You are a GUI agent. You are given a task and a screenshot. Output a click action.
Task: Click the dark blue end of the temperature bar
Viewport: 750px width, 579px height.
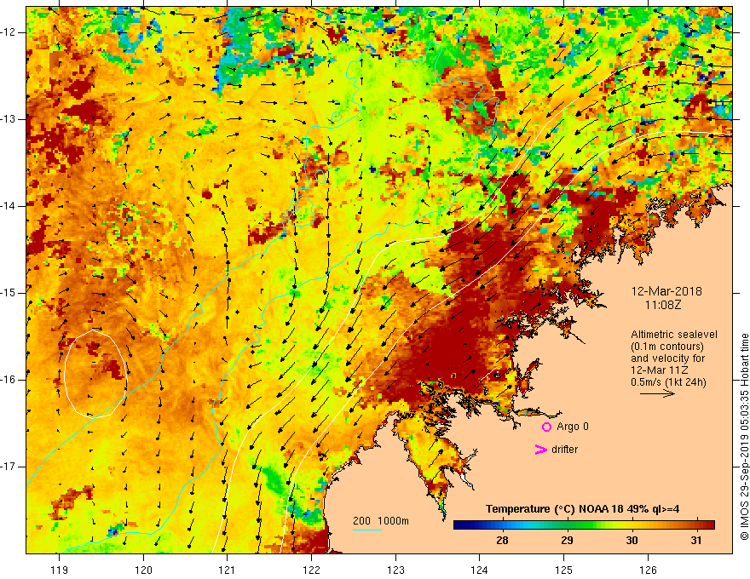[x=459, y=525]
